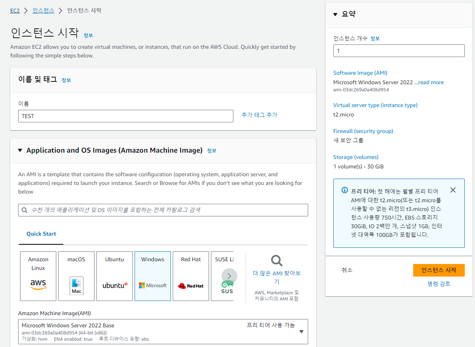Click the Software Image (AMI) summary link
The width and height of the screenshot is (475, 347).
[x=360, y=73]
